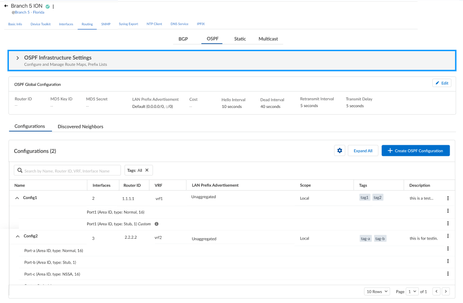Viewport: 463px width, 303px height.
Task: Open the Config2 row actions menu
Action: [448, 236]
